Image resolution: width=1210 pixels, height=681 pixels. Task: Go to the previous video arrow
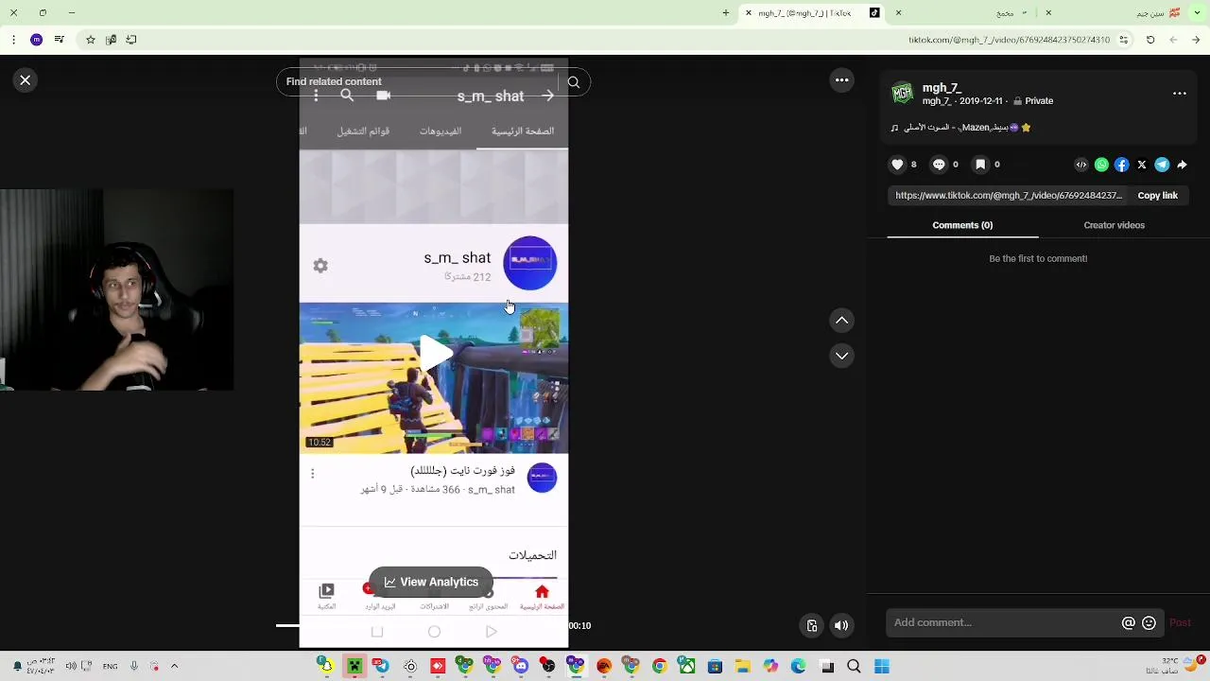click(842, 321)
